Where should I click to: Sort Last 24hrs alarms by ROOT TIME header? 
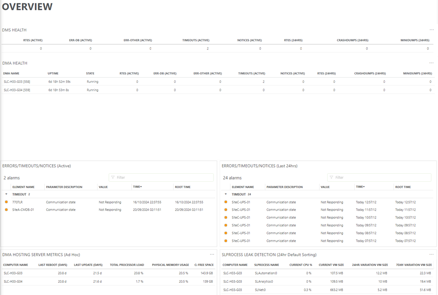coord(403,187)
